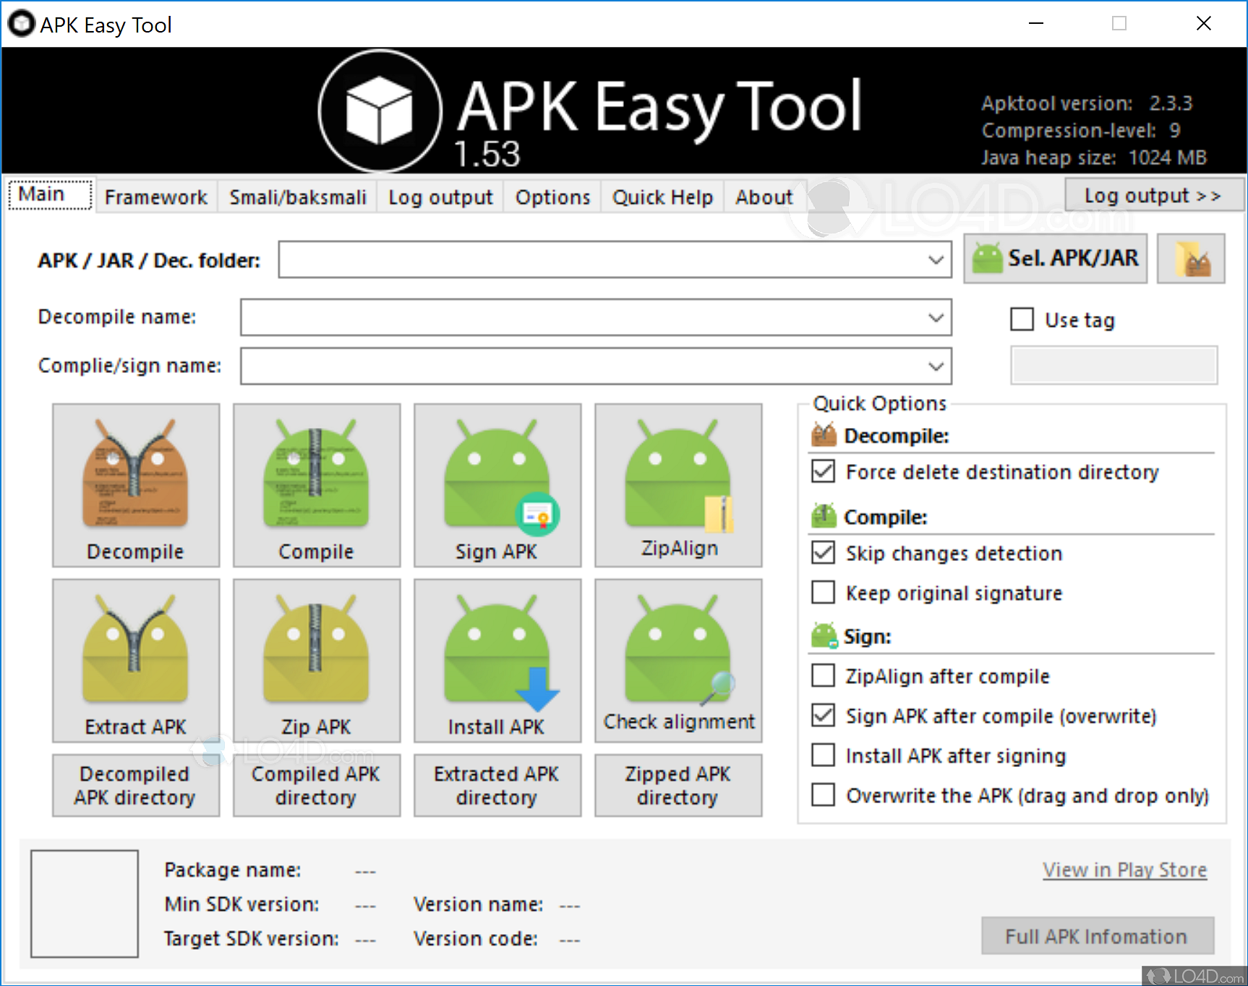1248x986 pixels.
Task: Uncheck Sign APK after compile (overwrite)
Action: (x=823, y=715)
